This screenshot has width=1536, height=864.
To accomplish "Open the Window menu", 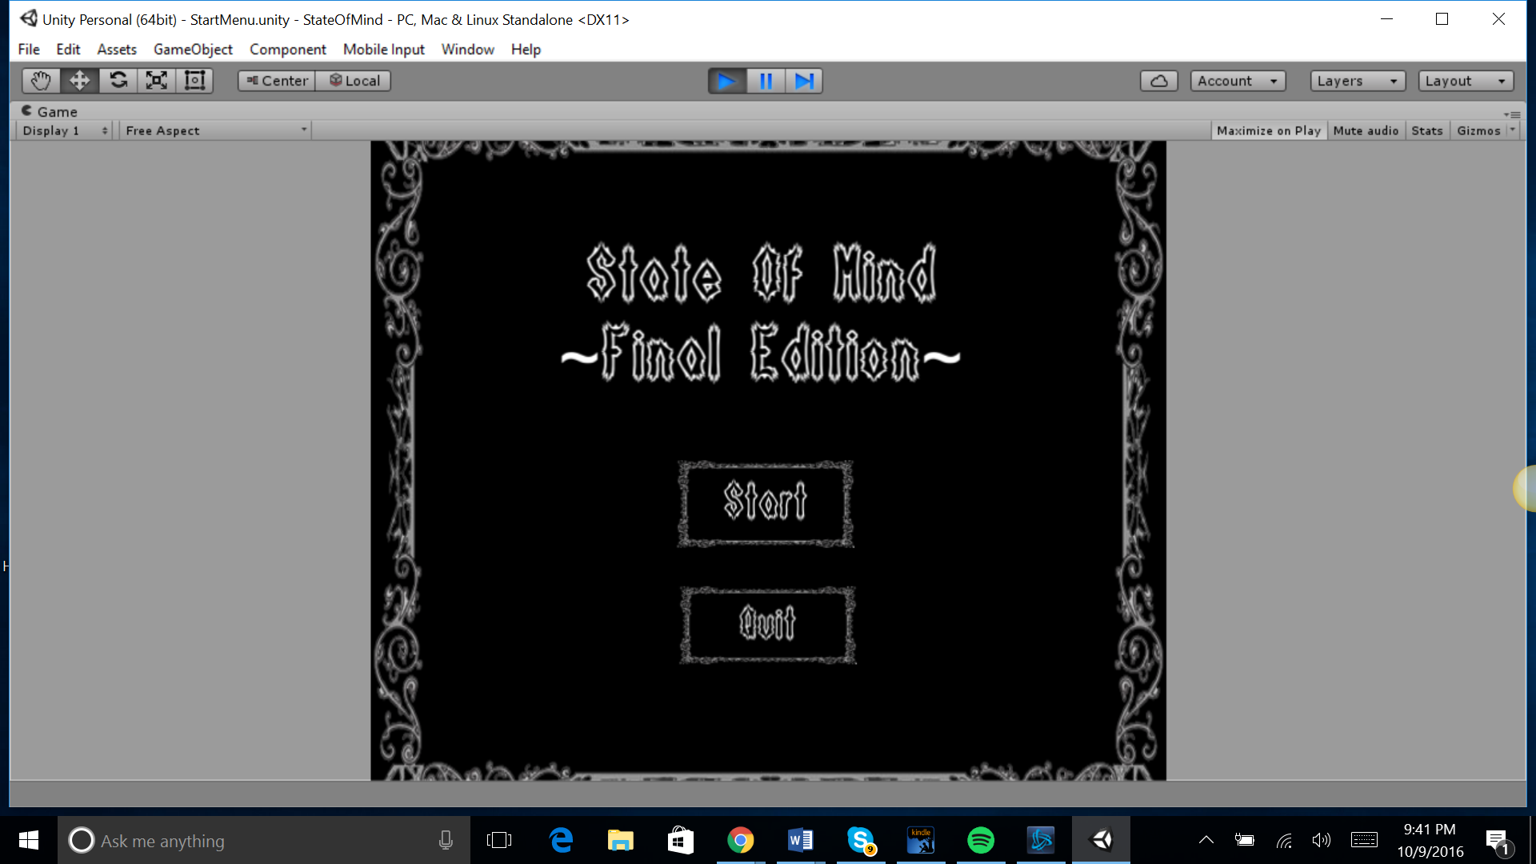I will pyautogui.click(x=468, y=50).
